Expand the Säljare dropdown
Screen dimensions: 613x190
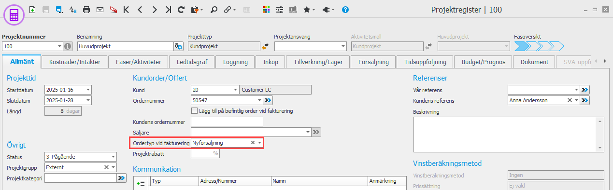coord(308,132)
